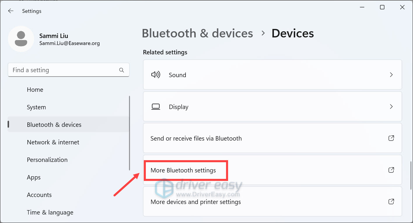Screen dimensions: 413x223
Task: Select Network & internet in the sidebar
Action: click(53, 142)
